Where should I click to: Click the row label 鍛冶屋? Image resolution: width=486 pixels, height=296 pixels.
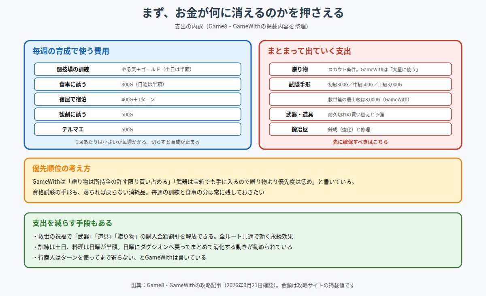pyautogui.click(x=300, y=129)
